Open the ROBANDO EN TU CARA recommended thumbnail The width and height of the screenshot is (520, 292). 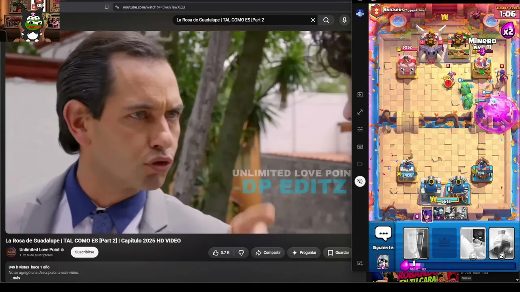click(414, 277)
